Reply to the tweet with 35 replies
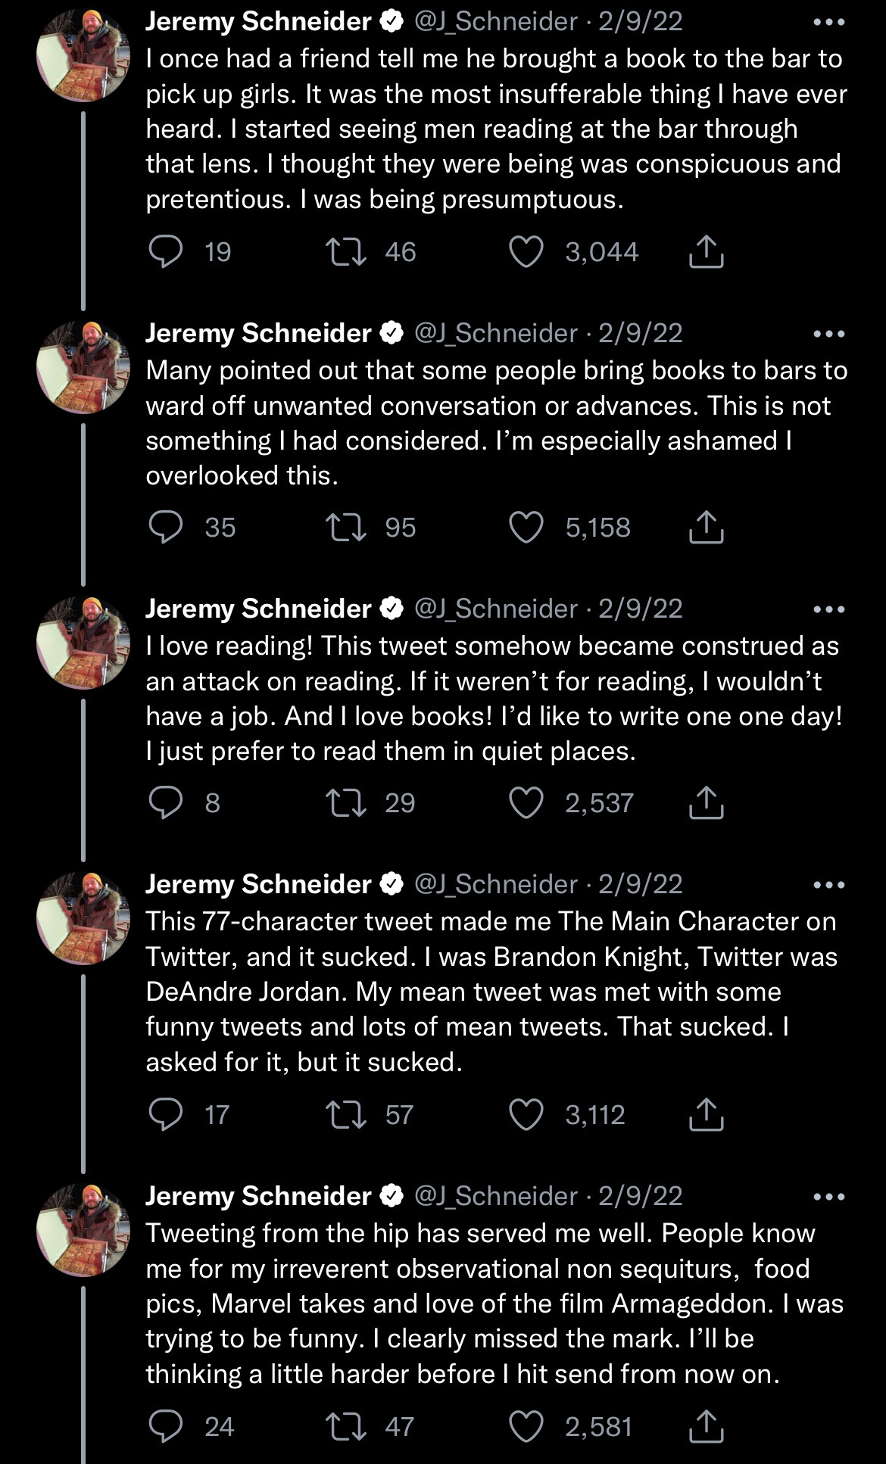 click(165, 528)
